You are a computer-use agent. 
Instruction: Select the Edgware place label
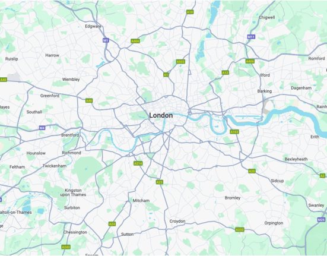coord(93,26)
